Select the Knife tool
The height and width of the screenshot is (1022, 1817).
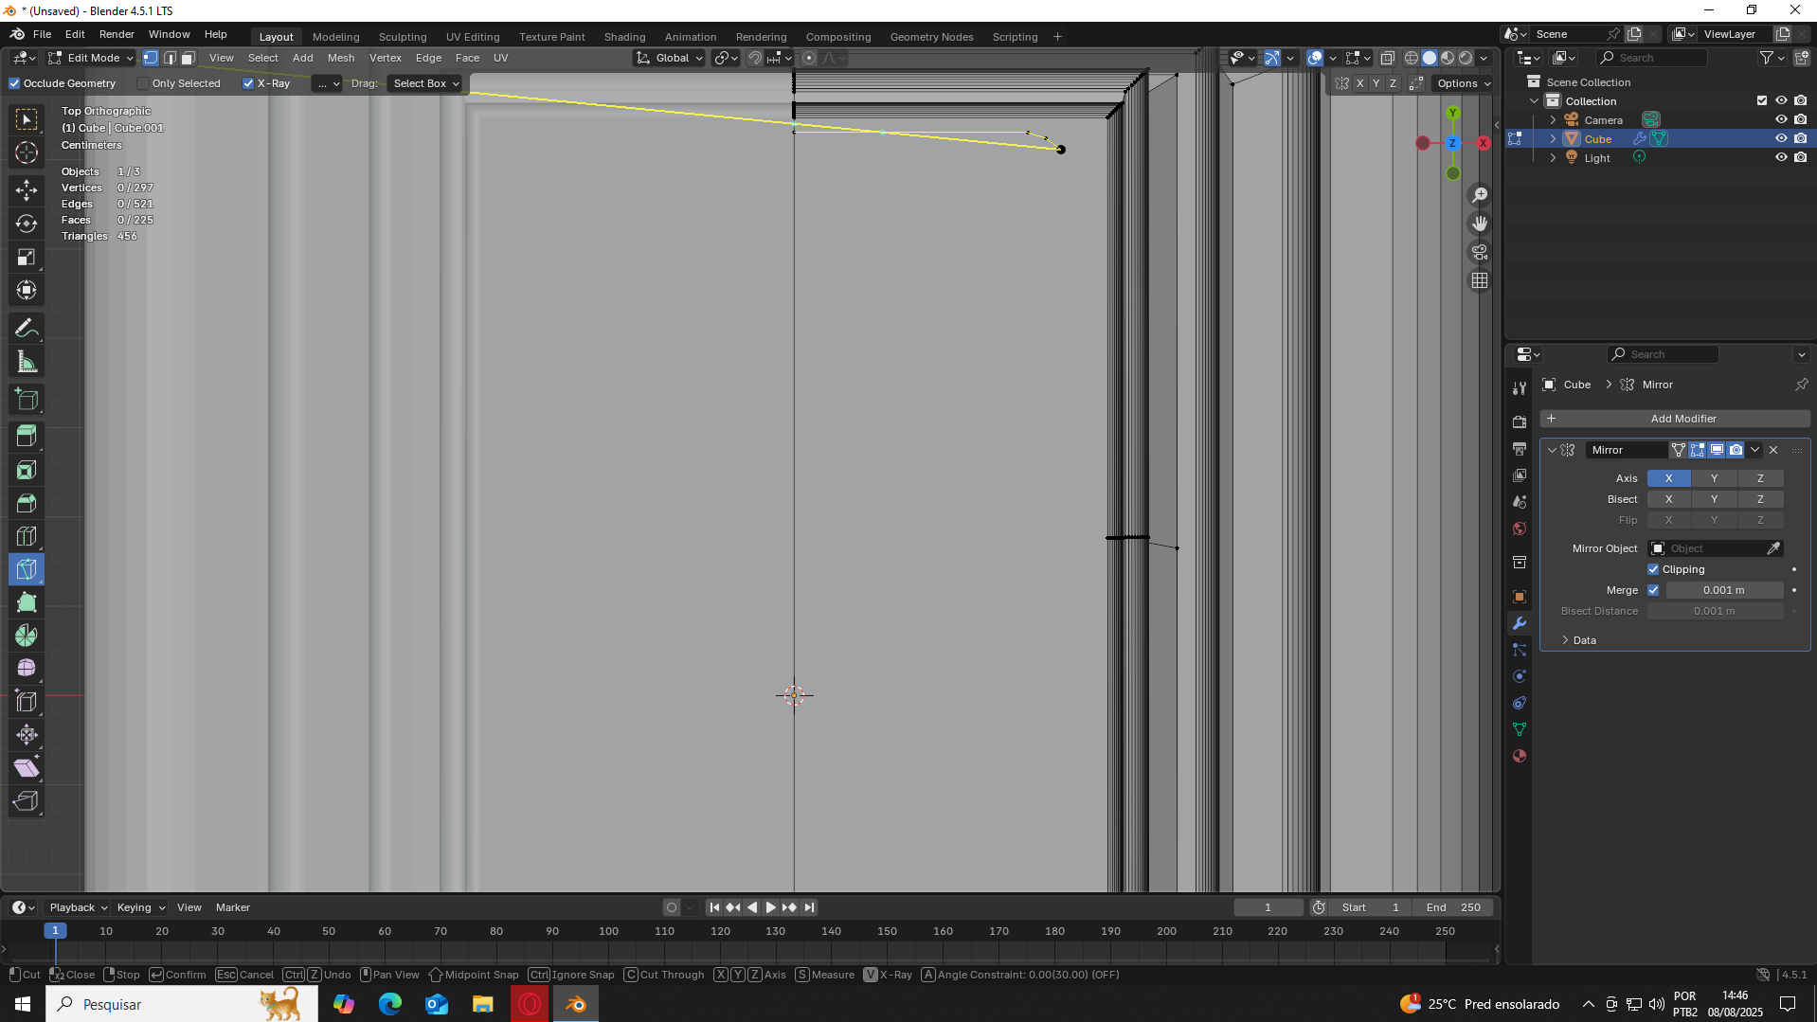[x=27, y=569]
